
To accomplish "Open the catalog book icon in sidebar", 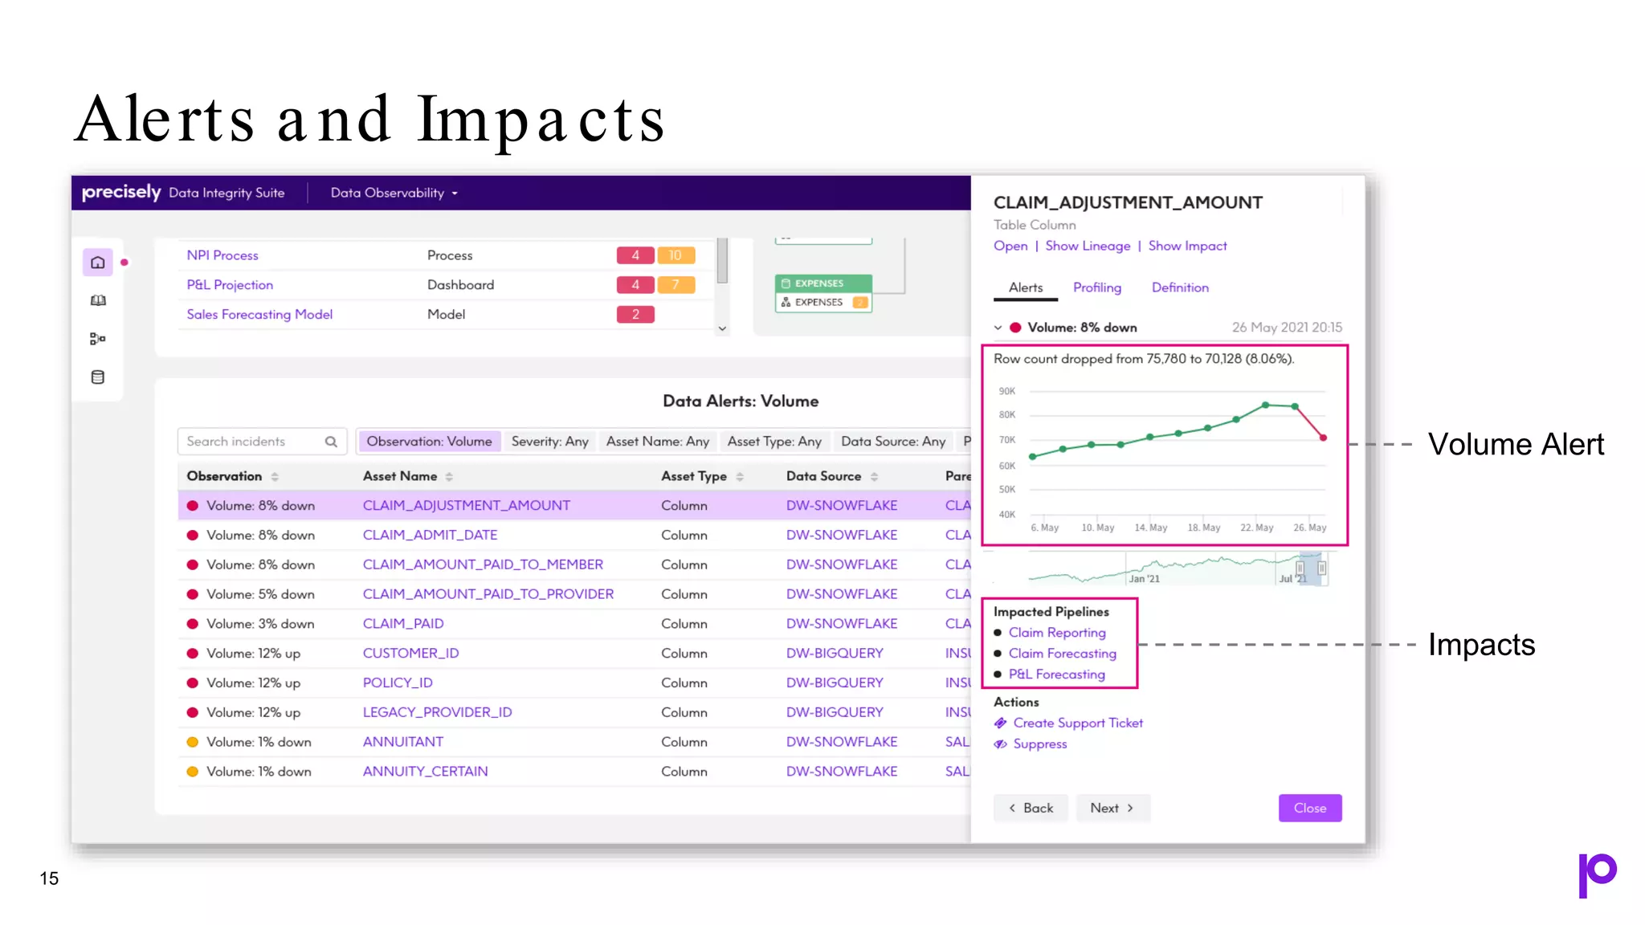I will coord(98,300).
